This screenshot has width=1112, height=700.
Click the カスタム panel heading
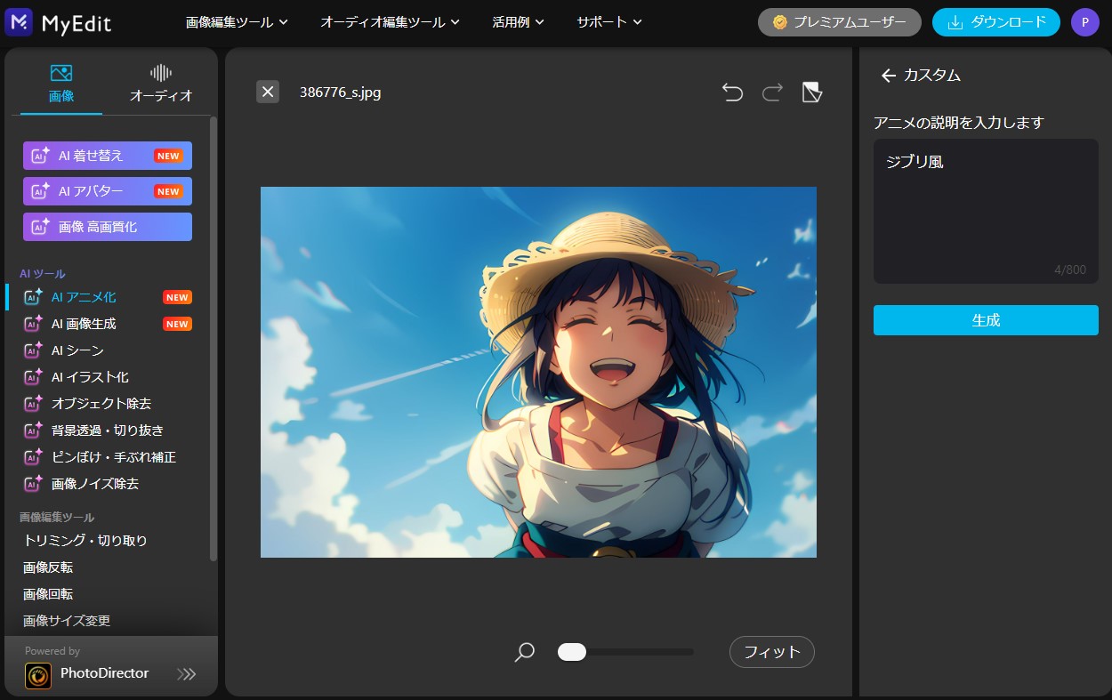click(932, 76)
